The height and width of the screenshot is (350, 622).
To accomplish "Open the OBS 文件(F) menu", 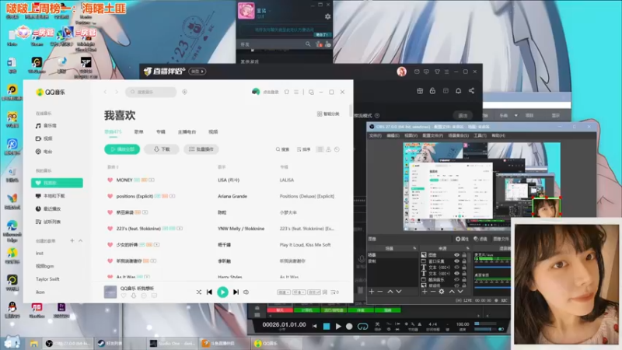I will pos(375,135).
